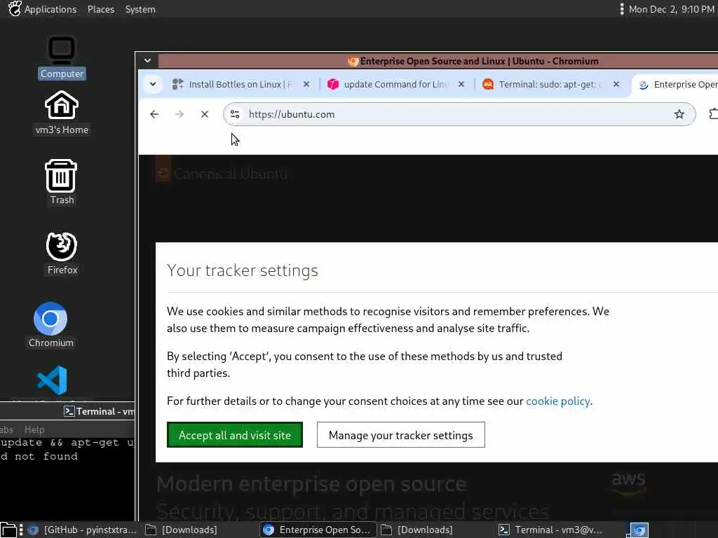The height and width of the screenshot is (538, 718).
Task: Launch Firefox from the desktop
Action: tap(62, 253)
